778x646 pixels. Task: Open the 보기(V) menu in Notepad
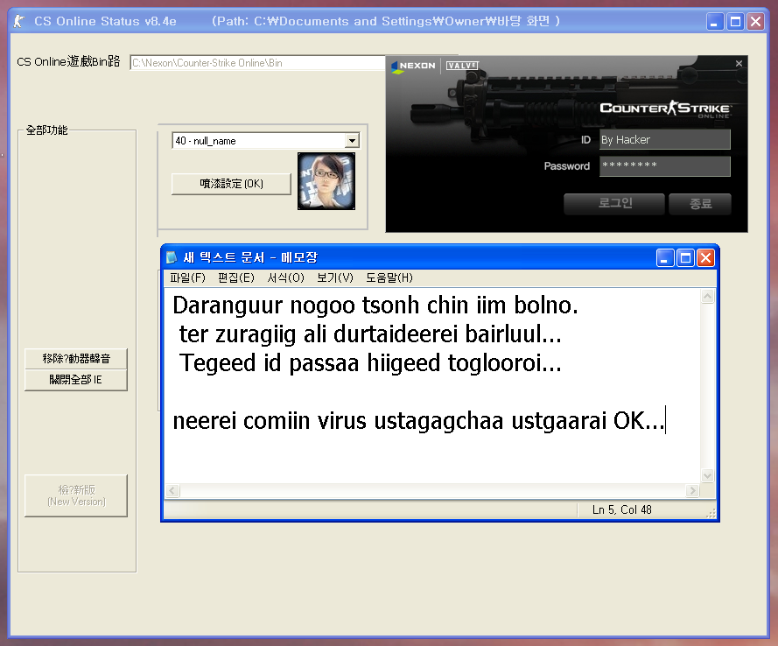[335, 277]
